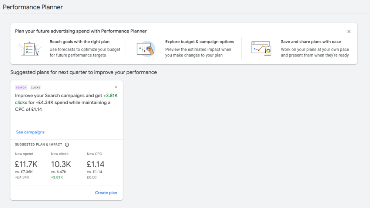
Task: Select the 'Reach goals with the right plan' heading
Action: click(80, 42)
